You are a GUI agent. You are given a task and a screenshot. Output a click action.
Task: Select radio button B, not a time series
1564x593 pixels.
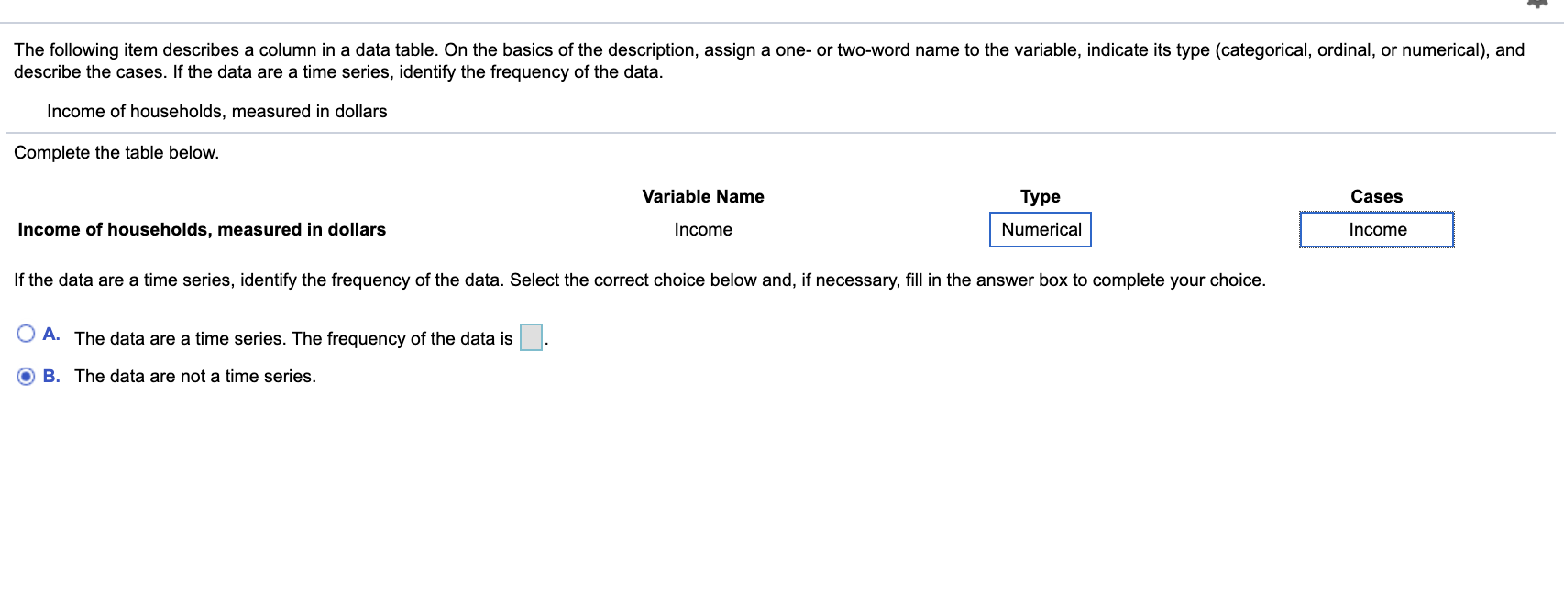(25, 376)
